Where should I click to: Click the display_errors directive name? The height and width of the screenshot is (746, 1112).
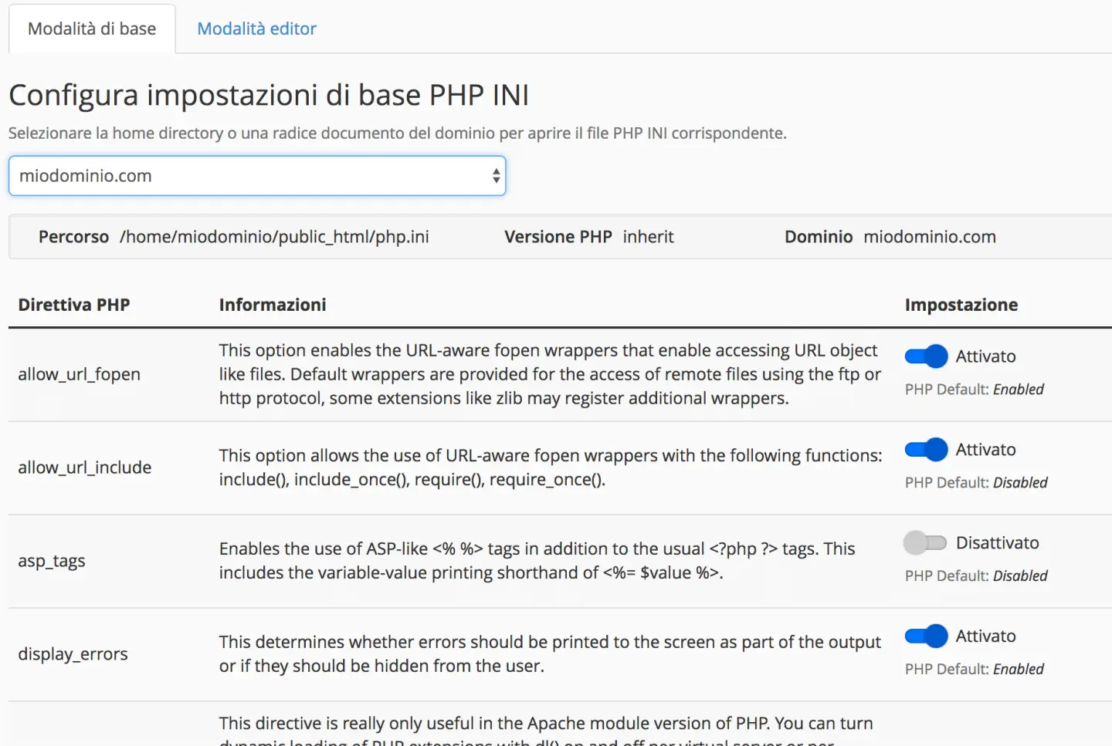[73, 654]
